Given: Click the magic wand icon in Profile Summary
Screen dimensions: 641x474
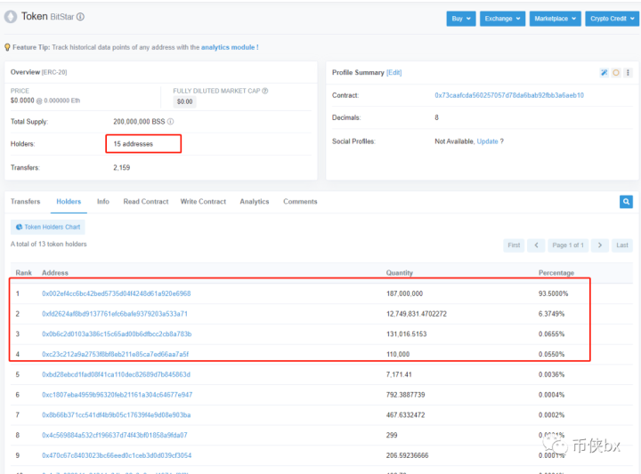Looking at the screenshot, I should 604,72.
